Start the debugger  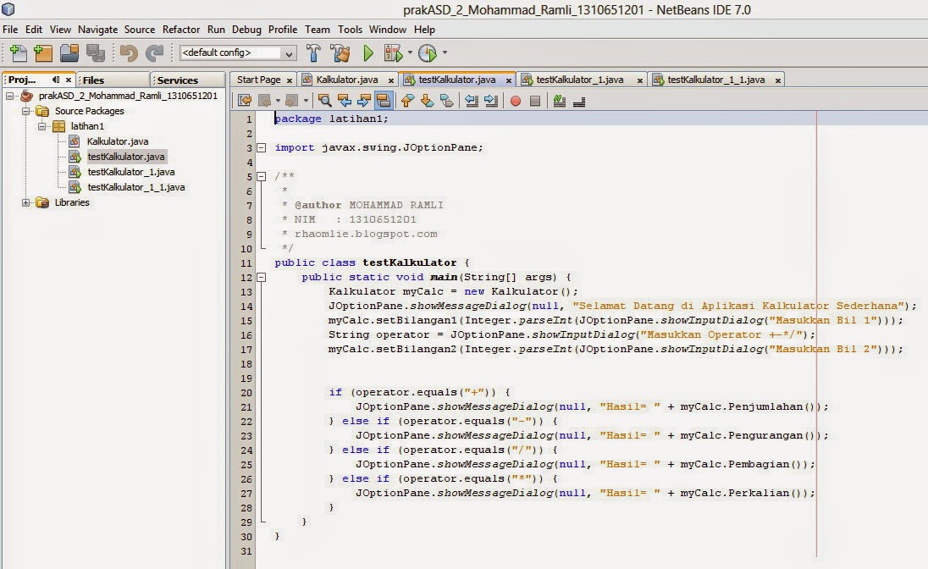pyautogui.click(x=395, y=52)
